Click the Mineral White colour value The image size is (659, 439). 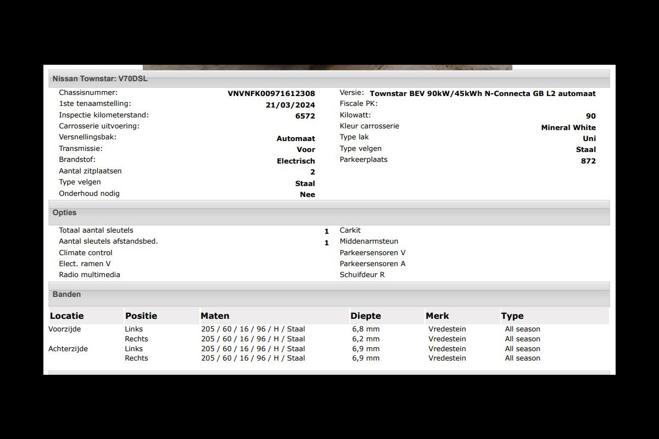pyautogui.click(x=568, y=127)
